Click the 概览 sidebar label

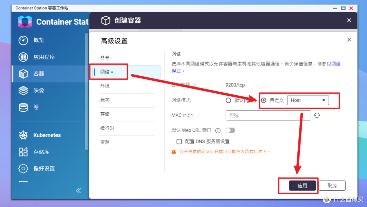(x=39, y=40)
